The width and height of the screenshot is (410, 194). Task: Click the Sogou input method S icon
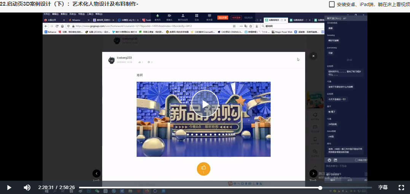tap(230, 184)
